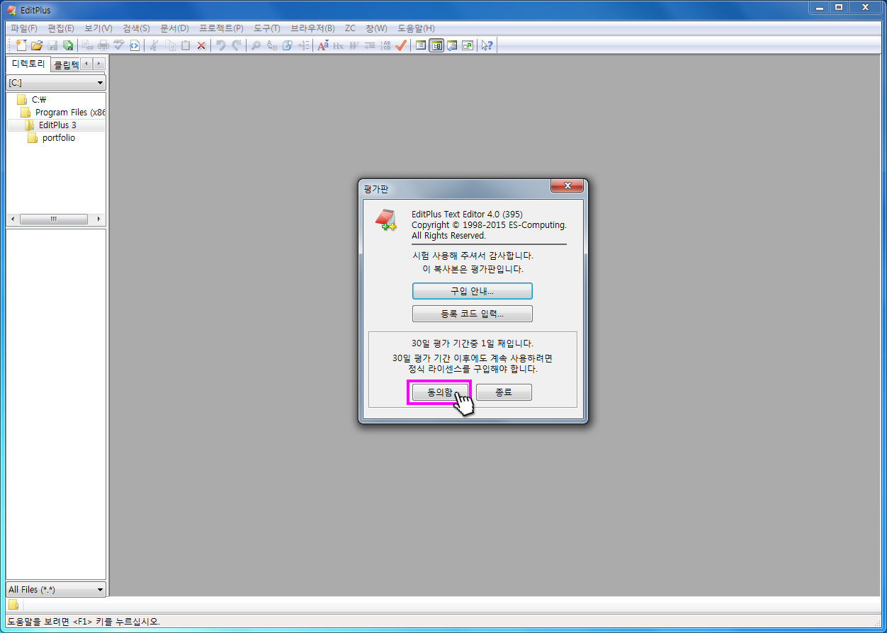Click the 종료 exit button
Screen dimensions: 887x633
[x=504, y=392]
